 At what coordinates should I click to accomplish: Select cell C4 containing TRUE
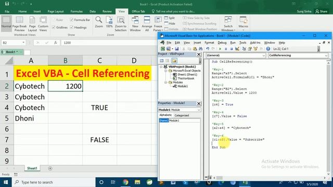tap(99, 108)
